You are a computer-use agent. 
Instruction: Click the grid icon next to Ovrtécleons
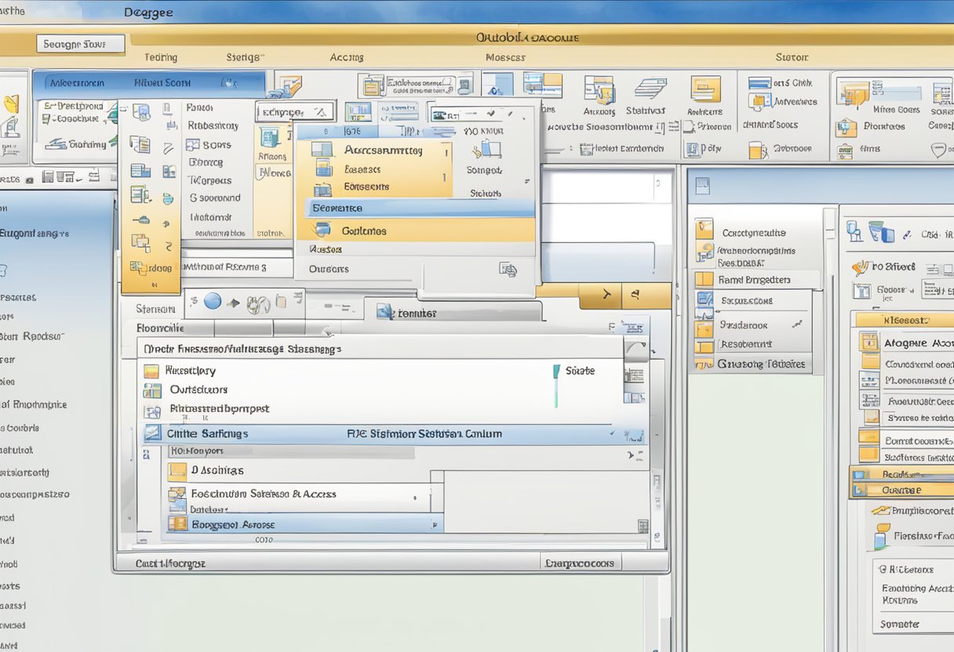[151, 390]
